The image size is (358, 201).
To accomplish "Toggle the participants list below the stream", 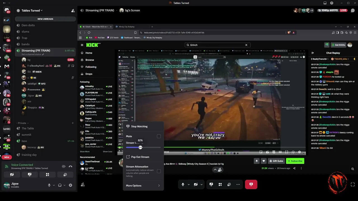I will tap(218, 169).
